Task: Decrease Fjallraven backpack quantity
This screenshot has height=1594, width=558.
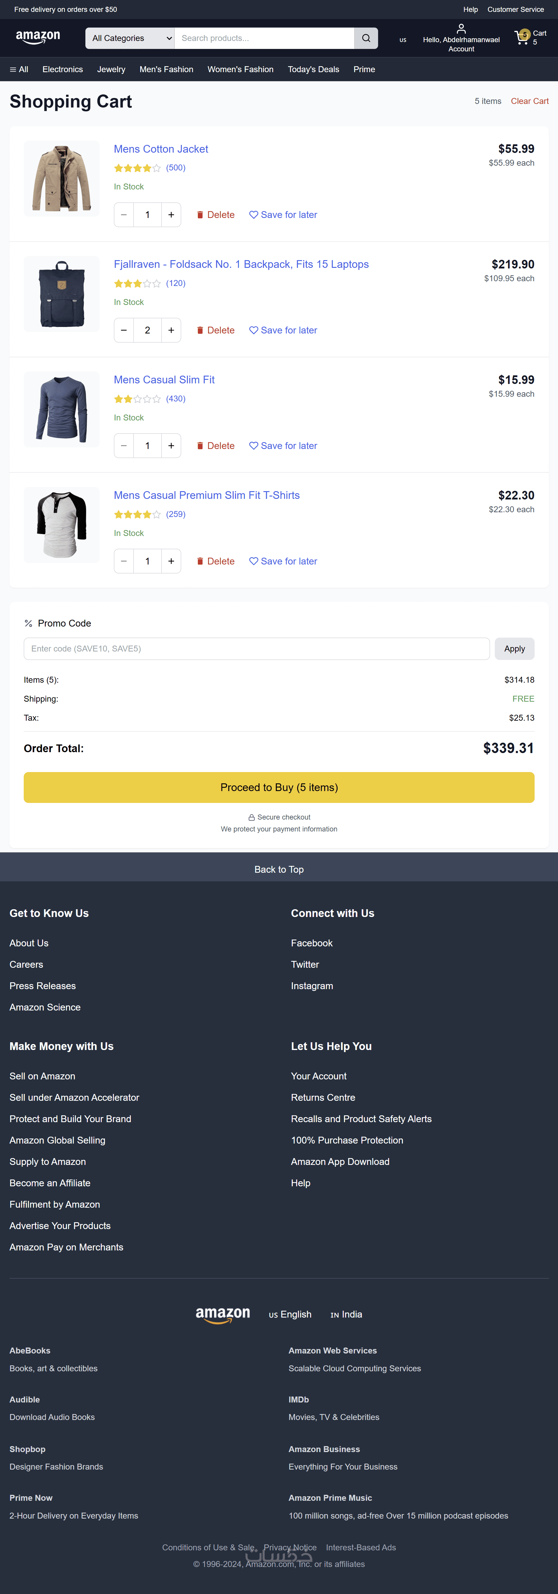Action: pos(124,330)
